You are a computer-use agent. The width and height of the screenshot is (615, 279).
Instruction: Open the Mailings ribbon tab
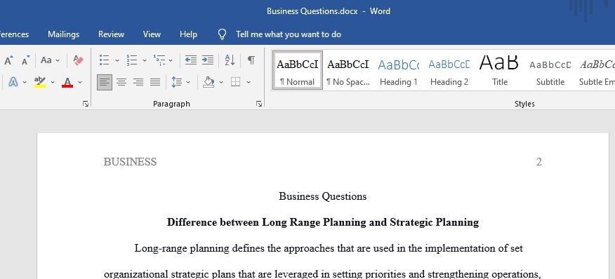[64, 34]
